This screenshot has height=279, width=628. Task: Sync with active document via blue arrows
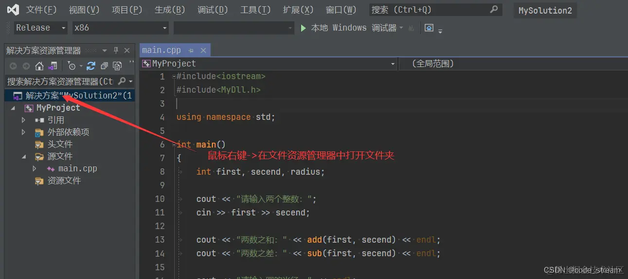91,66
